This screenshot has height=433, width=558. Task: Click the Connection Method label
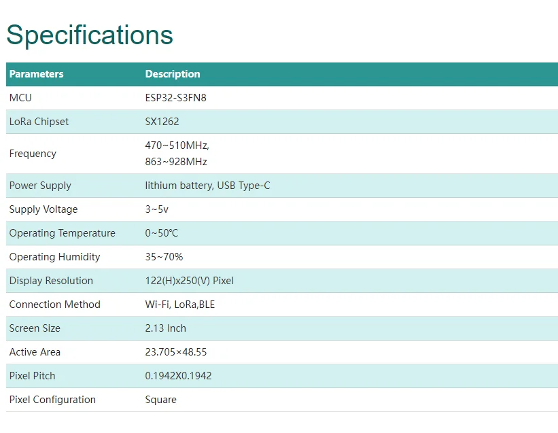[x=55, y=305]
